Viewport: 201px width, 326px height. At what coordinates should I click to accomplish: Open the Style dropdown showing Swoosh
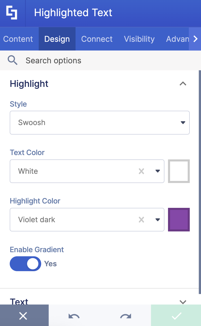coord(100,123)
